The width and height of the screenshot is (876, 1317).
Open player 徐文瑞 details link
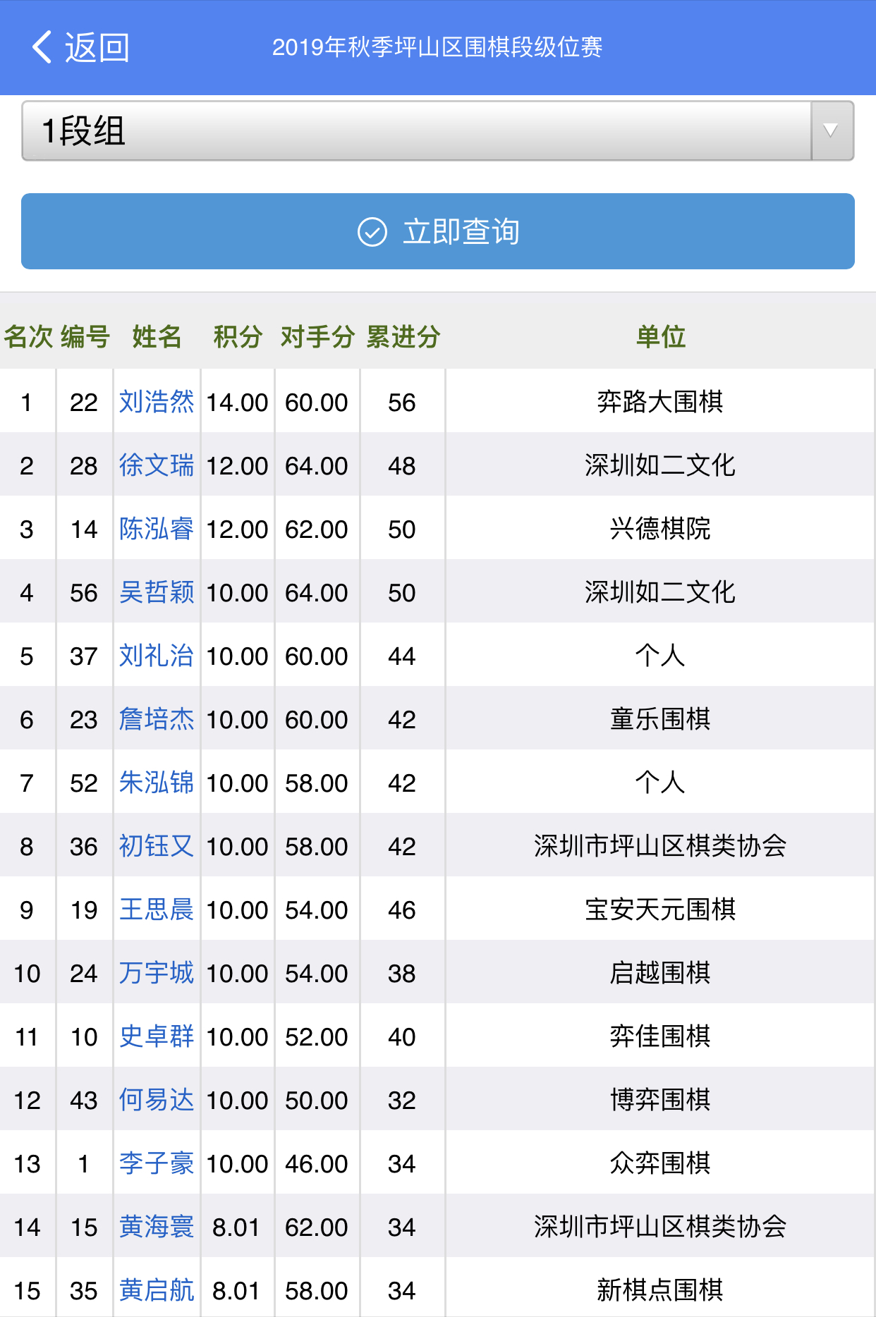pos(156,465)
